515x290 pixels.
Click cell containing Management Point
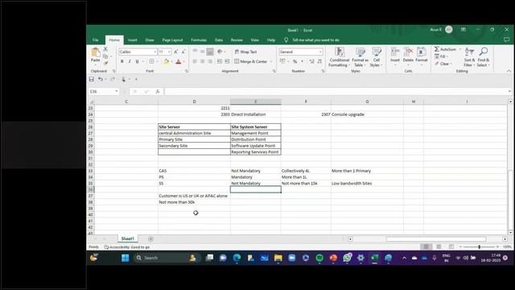click(x=256, y=133)
